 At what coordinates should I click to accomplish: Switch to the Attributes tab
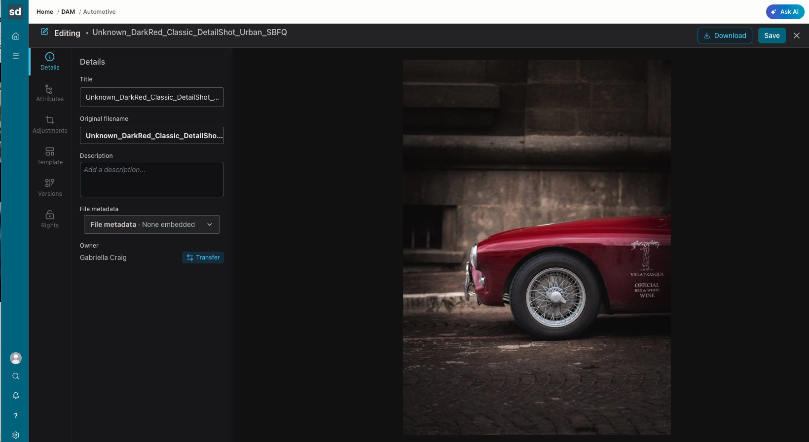pos(50,93)
